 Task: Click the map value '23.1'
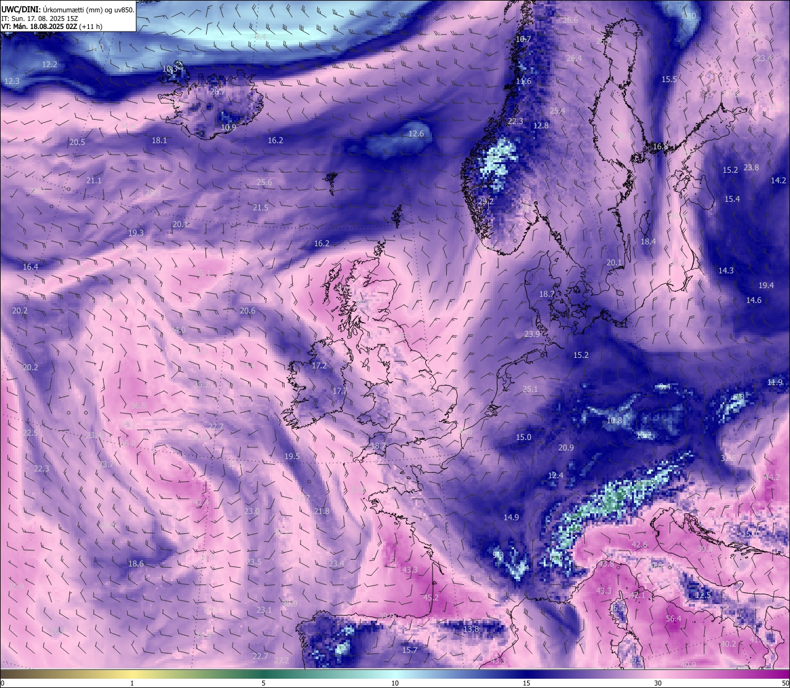pos(264,610)
